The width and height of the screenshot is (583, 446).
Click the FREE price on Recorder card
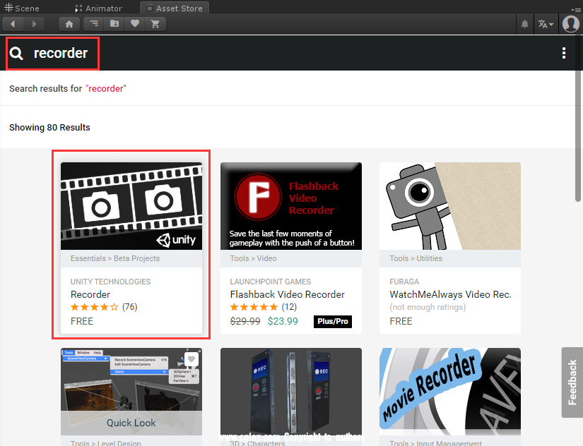[82, 321]
